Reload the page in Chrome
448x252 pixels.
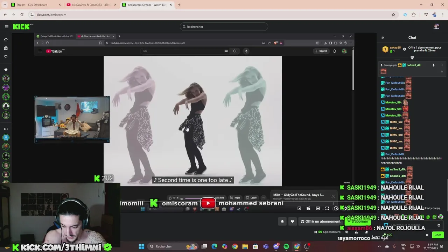22,15
